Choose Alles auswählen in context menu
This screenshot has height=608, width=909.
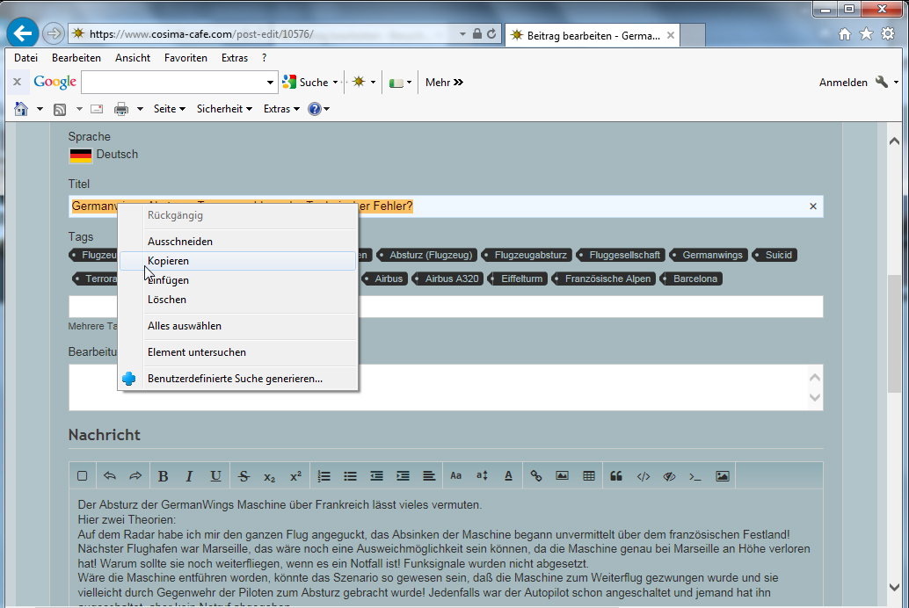pos(184,326)
